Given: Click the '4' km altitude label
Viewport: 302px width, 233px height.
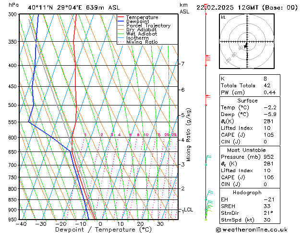Looking at the screenshot, I should (182, 140).
